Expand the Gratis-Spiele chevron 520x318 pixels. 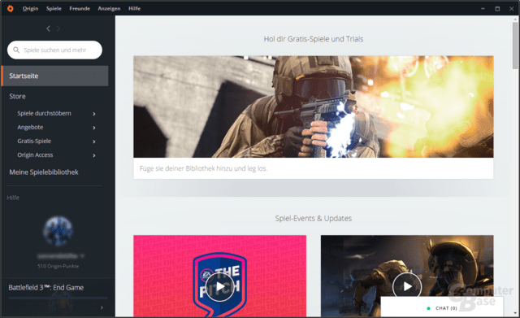click(x=94, y=142)
